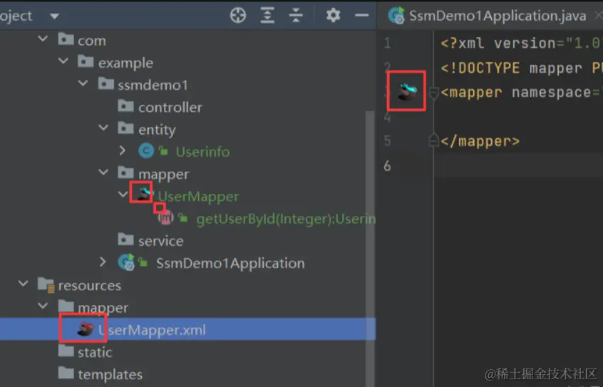The image size is (603, 387).
Task: Collapse the ssmdemo1 package
Action: [83, 83]
